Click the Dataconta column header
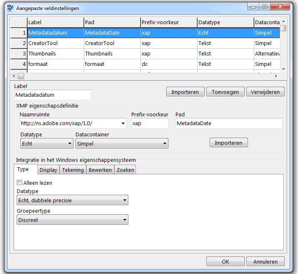This screenshot has height=274, width=298. 267,23
